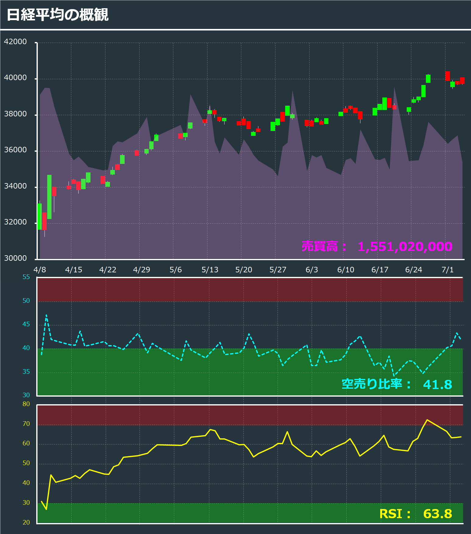
Task: Click the red overbought band in RSI chart
Action: point(250,415)
